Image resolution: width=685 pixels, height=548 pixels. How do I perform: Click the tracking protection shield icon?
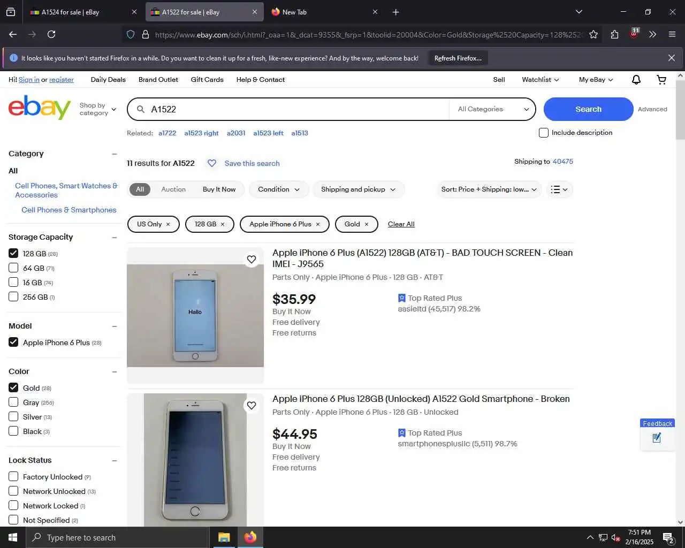[x=131, y=34]
